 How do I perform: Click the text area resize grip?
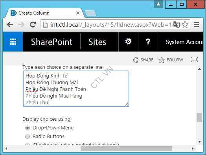click(x=127, y=105)
